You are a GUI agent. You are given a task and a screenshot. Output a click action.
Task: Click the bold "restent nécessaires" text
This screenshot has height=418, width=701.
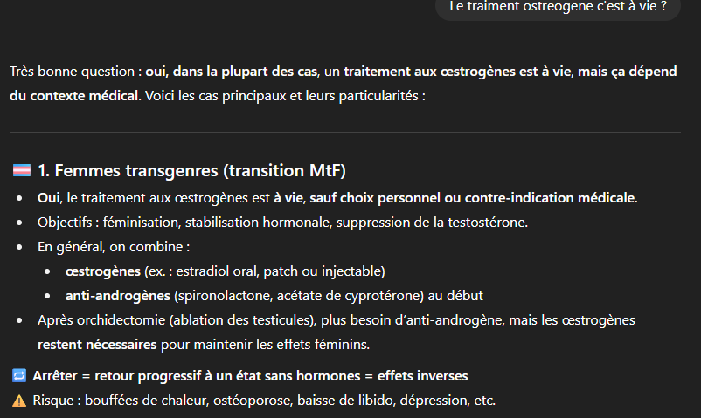click(x=97, y=345)
